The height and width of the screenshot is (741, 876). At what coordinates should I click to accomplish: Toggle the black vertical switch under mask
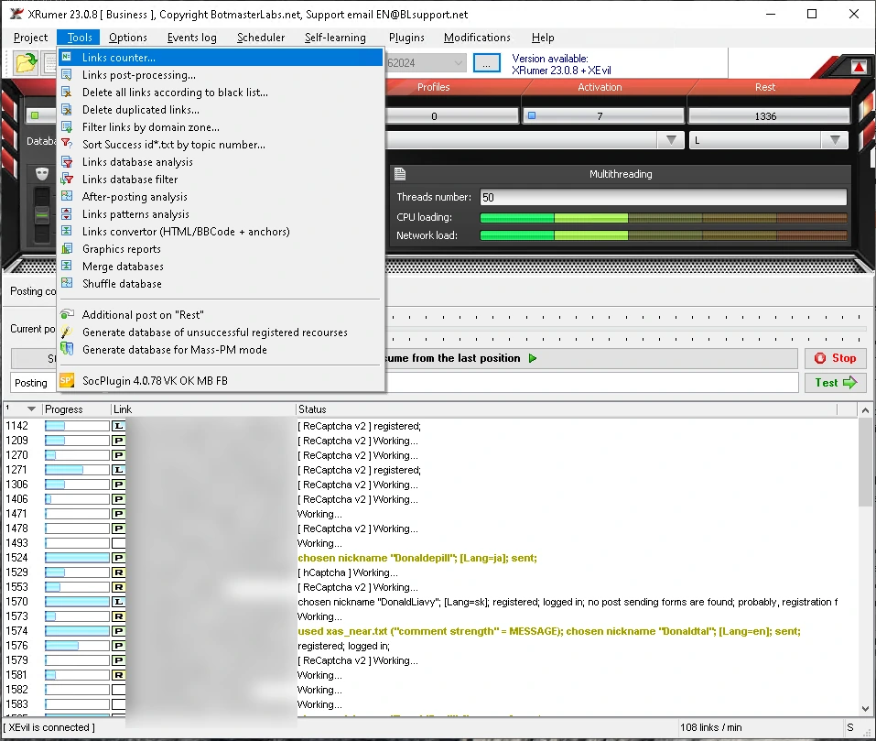coord(42,214)
